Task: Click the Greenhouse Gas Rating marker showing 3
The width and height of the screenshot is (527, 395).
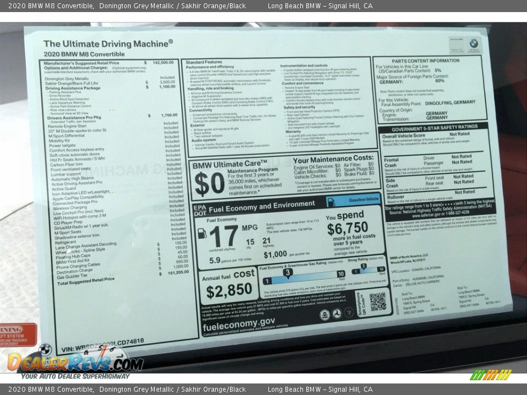Action: (x=288, y=273)
